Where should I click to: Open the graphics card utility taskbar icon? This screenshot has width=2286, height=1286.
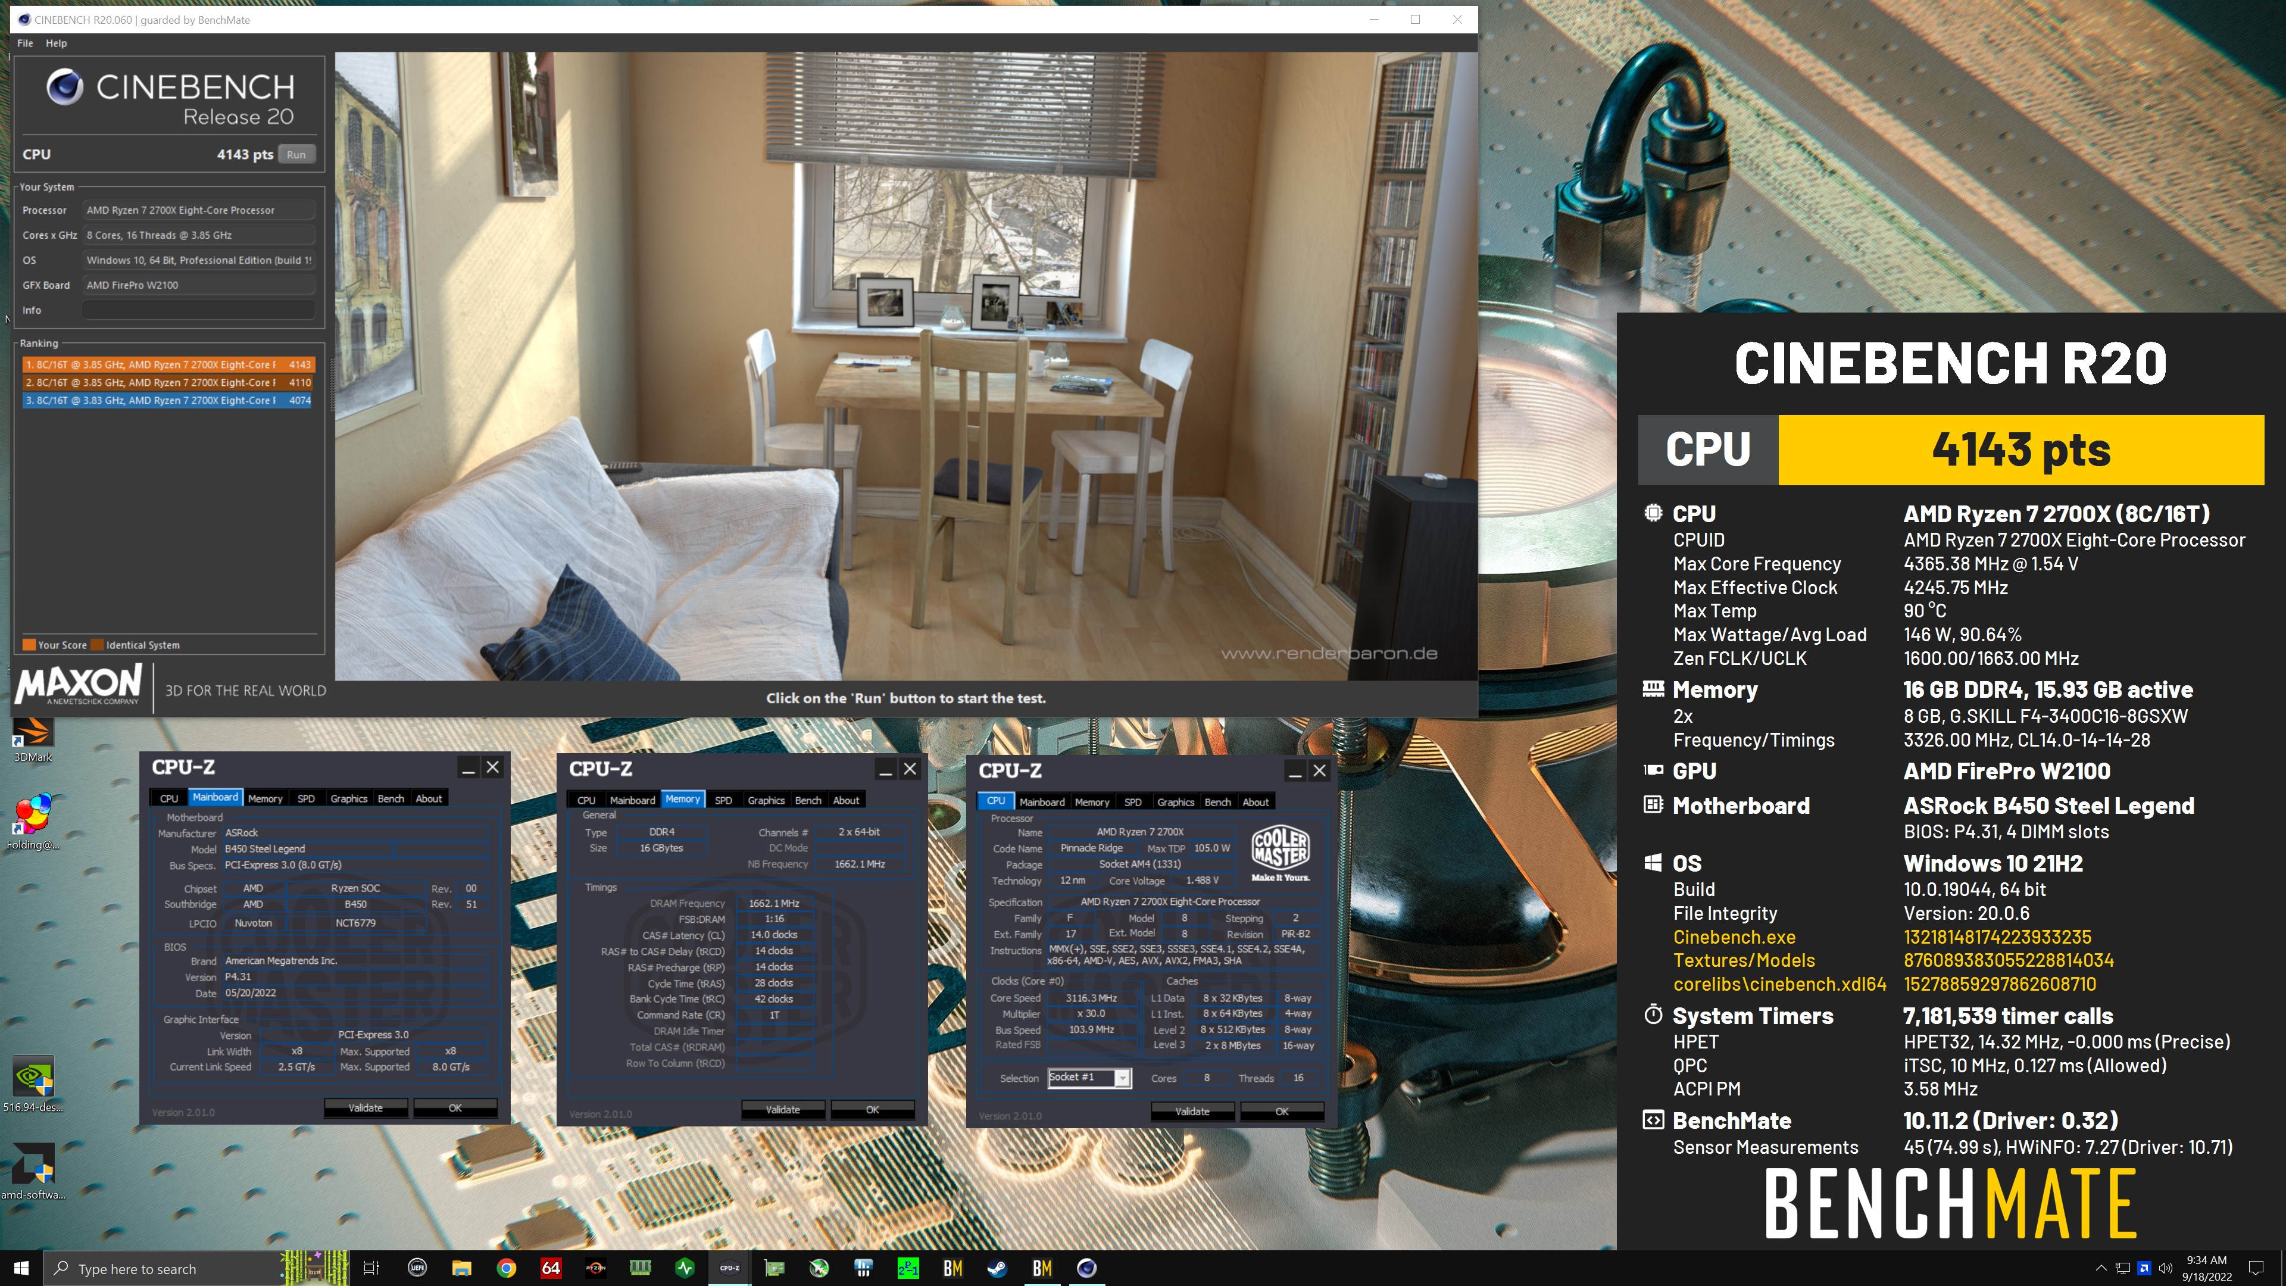click(775, 1268)
